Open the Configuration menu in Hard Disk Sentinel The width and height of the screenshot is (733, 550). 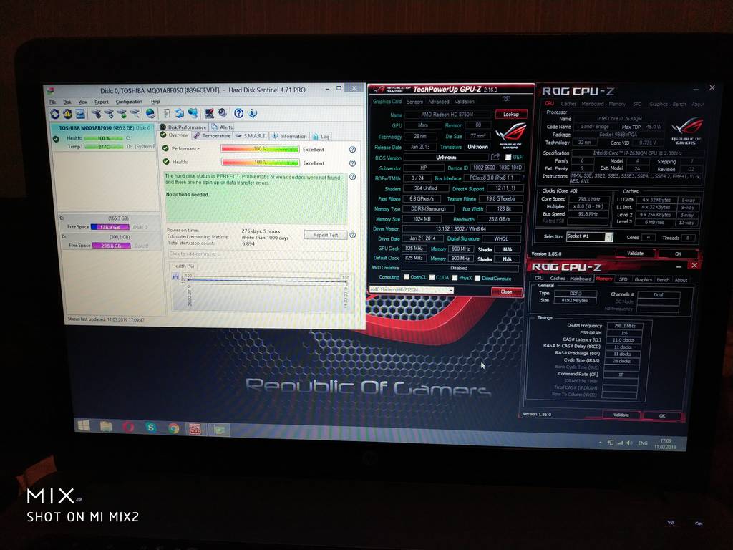pyautogui.click(x=129, y=102)
